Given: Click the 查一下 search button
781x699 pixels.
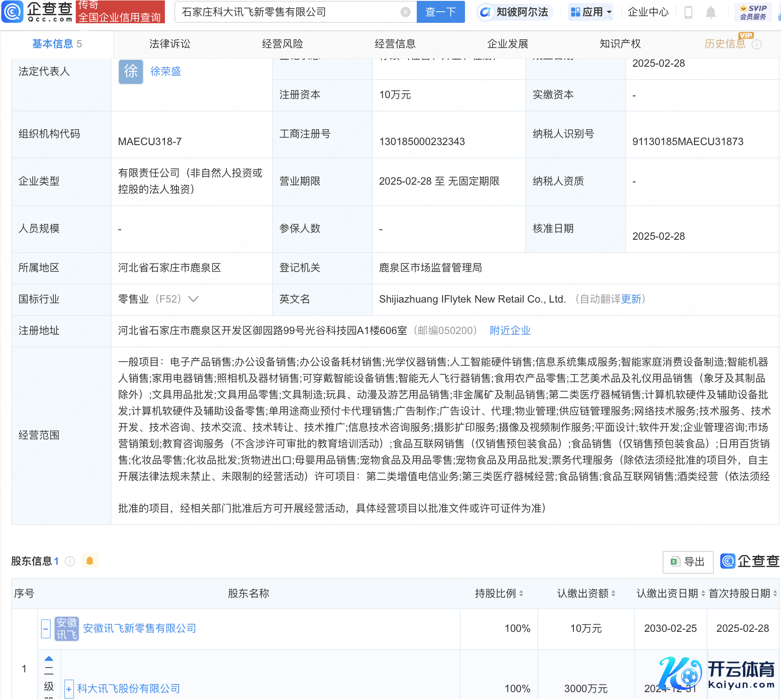Looking at the screenshot, I should [440, 12].
